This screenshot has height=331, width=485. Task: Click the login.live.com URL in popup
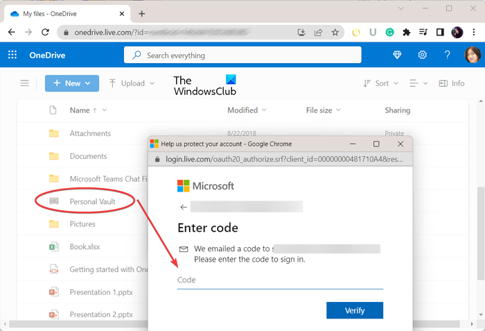284,159
